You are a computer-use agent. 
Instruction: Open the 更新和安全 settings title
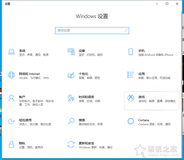(87, 143)
